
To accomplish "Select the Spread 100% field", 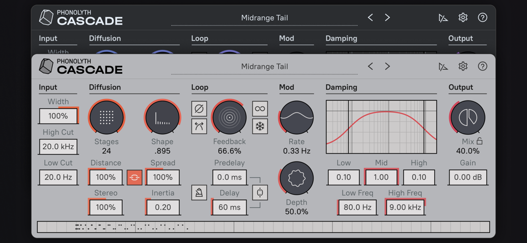I will click(x=163, y=177).
